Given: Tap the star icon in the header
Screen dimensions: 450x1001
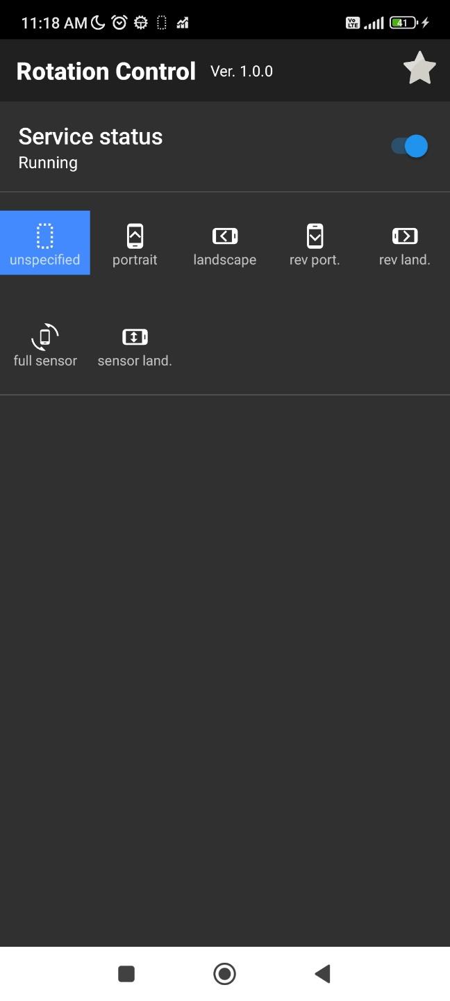Looking at the screenshot, I should point(419,69).
